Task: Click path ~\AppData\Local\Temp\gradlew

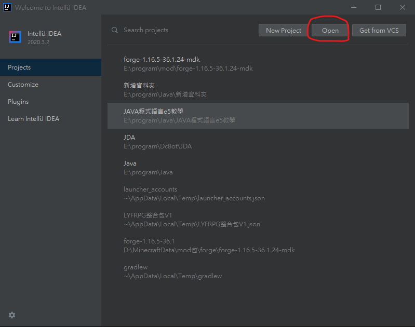Action: tap(172, 276)
